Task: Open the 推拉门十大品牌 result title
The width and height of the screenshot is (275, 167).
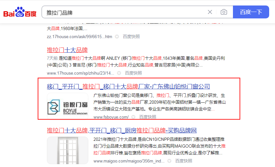Action: 67,50
